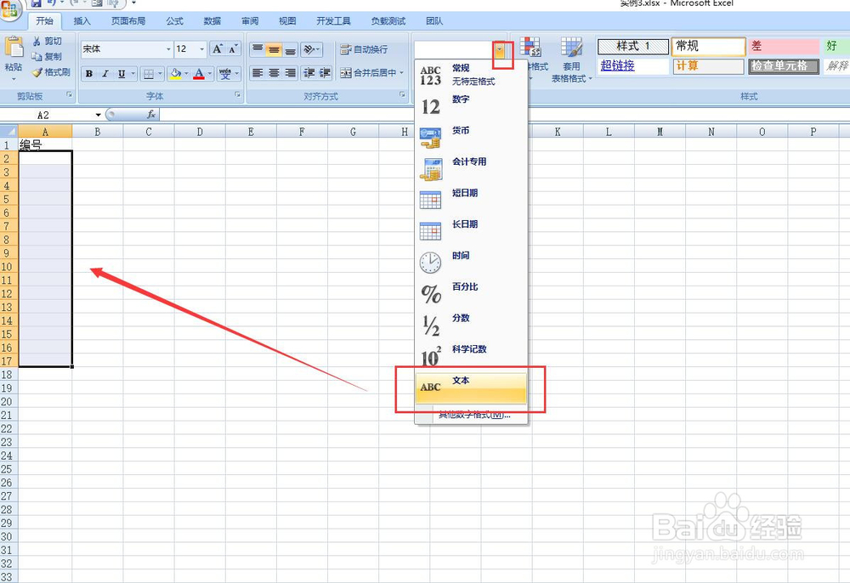Screen dimensions: 850x583
Task: Switch to the 开发工具 tab
Action: click(x=333, y=21)
